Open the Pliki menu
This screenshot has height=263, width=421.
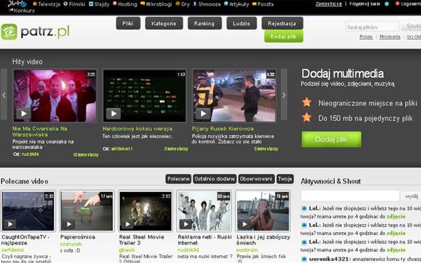[x=128, y=23]
